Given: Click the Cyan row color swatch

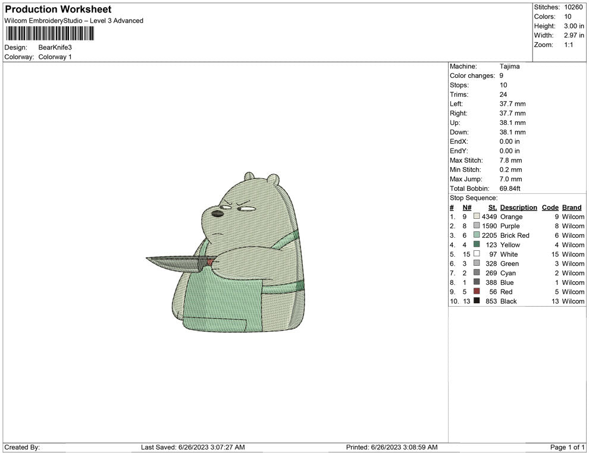Looking at the screenshot, I should [x=477, y=272].
